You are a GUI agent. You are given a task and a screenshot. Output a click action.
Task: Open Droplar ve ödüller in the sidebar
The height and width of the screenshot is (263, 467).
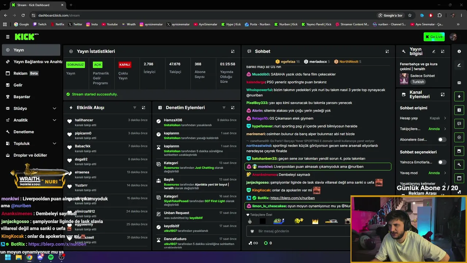31,155
